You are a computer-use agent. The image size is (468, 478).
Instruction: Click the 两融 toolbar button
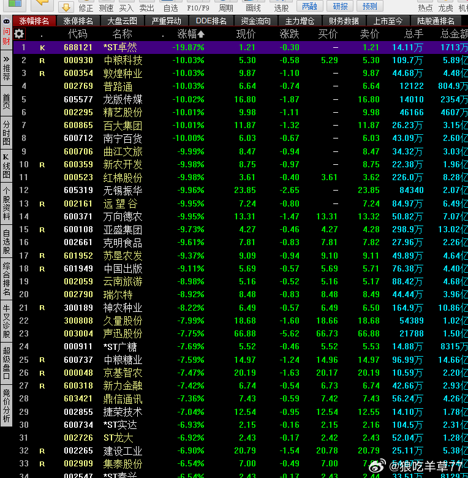tap(309, 6)
